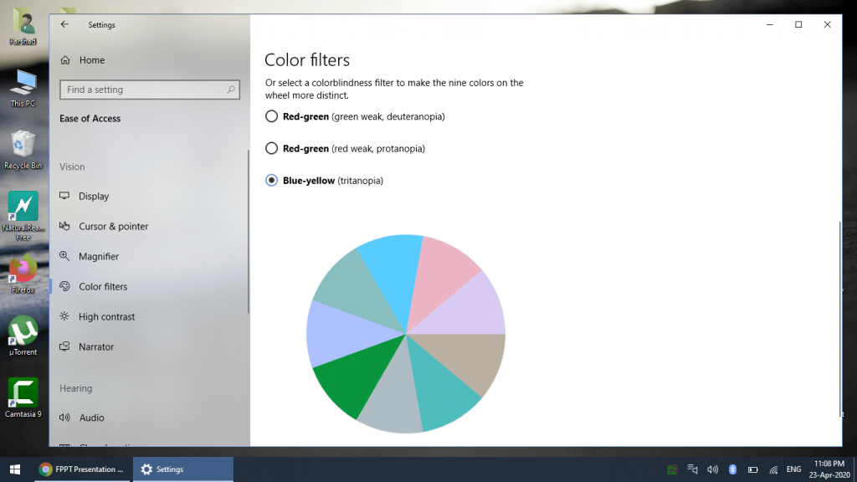Click the Start menu button
The height and width of the screenshot is (482, 857).
tap(17, 469)
